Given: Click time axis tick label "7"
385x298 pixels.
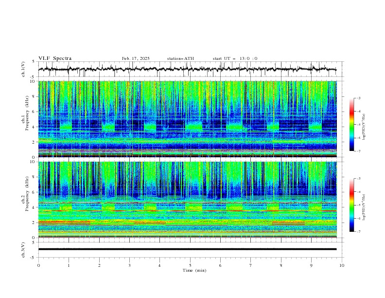Looking at the screenshot, I should click(x=251, y=265).
